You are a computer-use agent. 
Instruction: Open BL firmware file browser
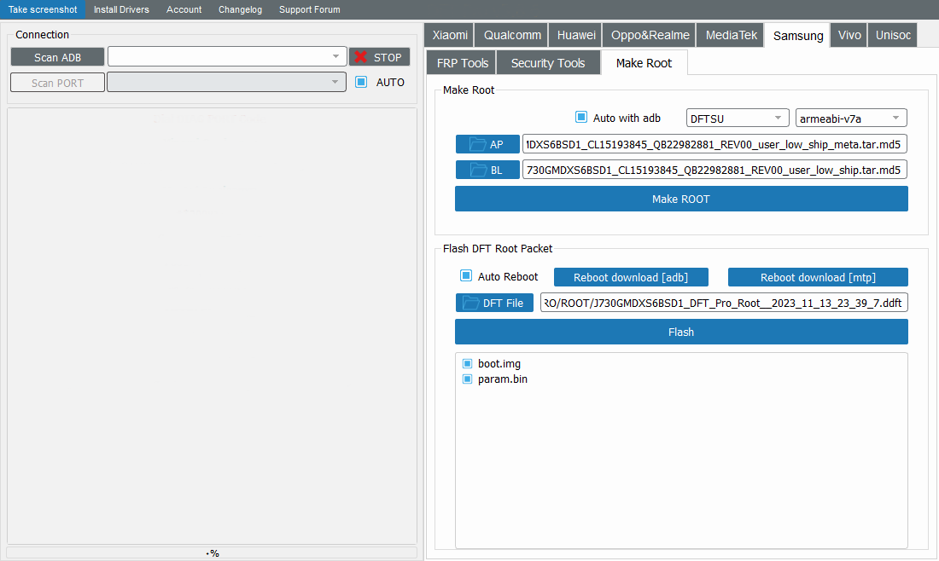pos(487,170)
